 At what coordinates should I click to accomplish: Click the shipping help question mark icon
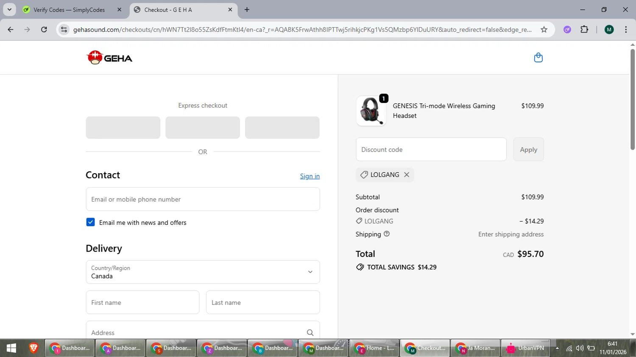point(387,234)
